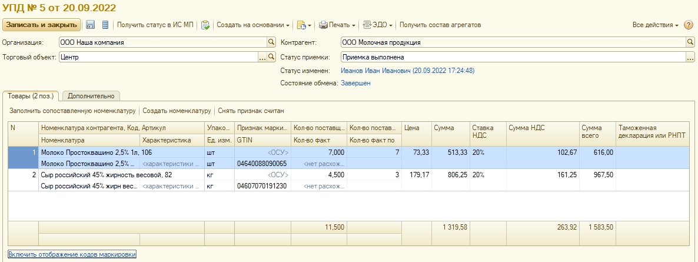
Task: Click magnifier icon in Организация field
Action: [x=271, y=42]
